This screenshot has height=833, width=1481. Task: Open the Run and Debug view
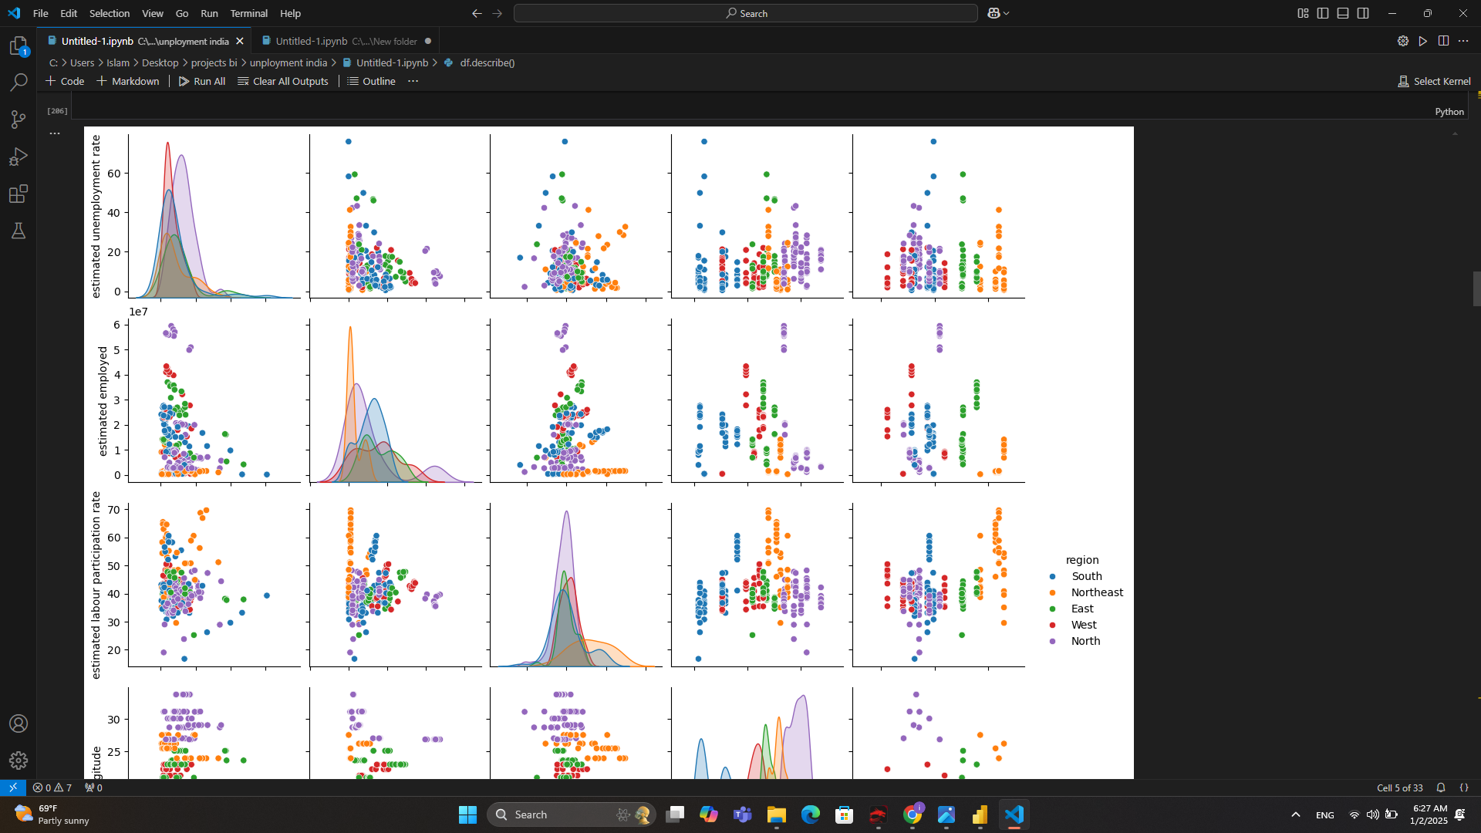[x=18, y=157]
